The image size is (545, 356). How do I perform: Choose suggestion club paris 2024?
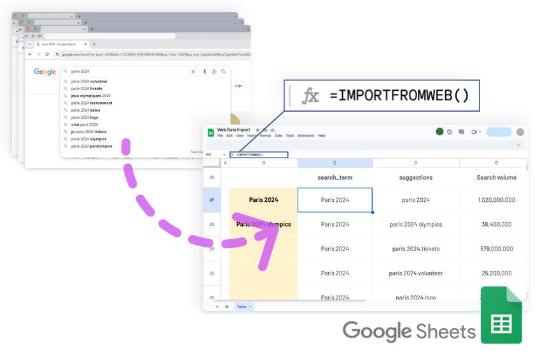point(85,124)
